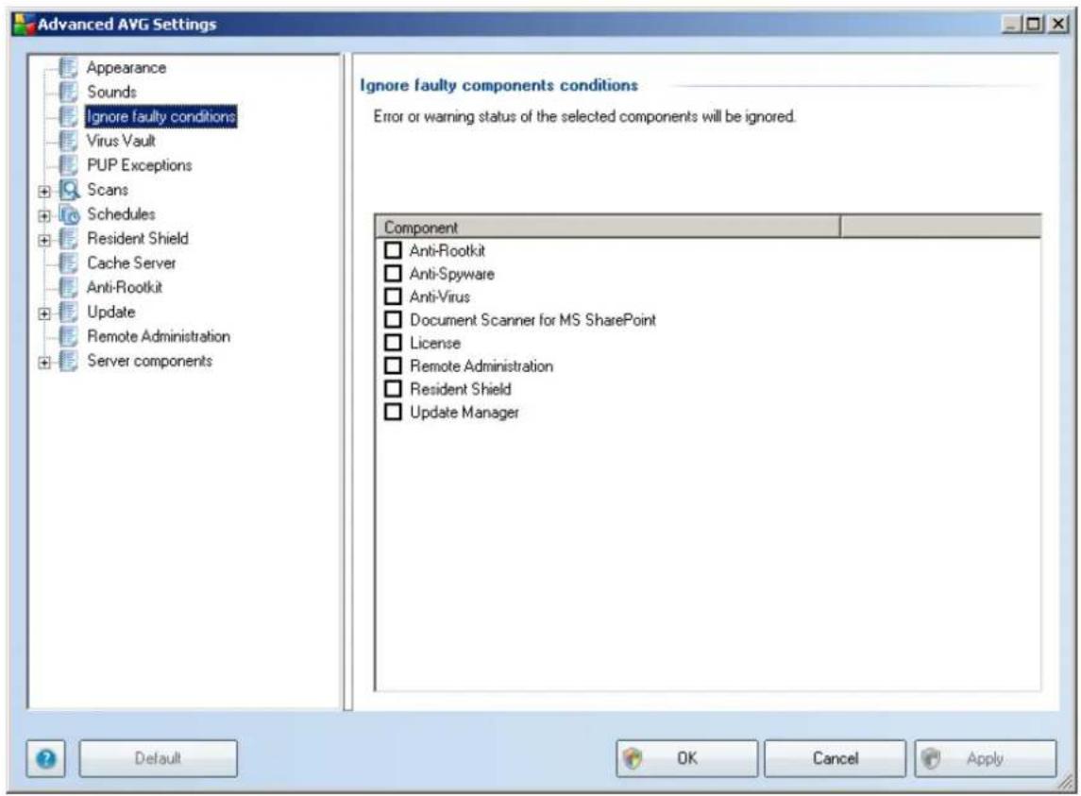1081x796 pixels.
Task: Click the Component column header
Action: pyautogui.click(x=608, y=227)
